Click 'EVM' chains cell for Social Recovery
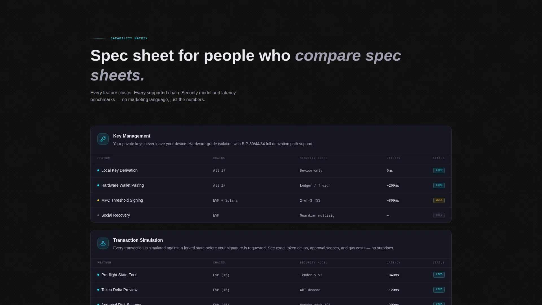The width and height of the screenshot is (542, 305). [216, 215]
